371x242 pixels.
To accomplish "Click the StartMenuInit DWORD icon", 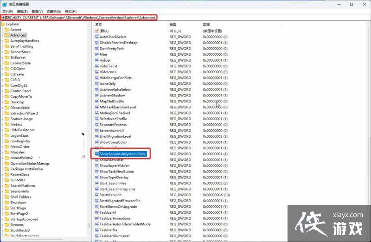I will pos(97,195).
